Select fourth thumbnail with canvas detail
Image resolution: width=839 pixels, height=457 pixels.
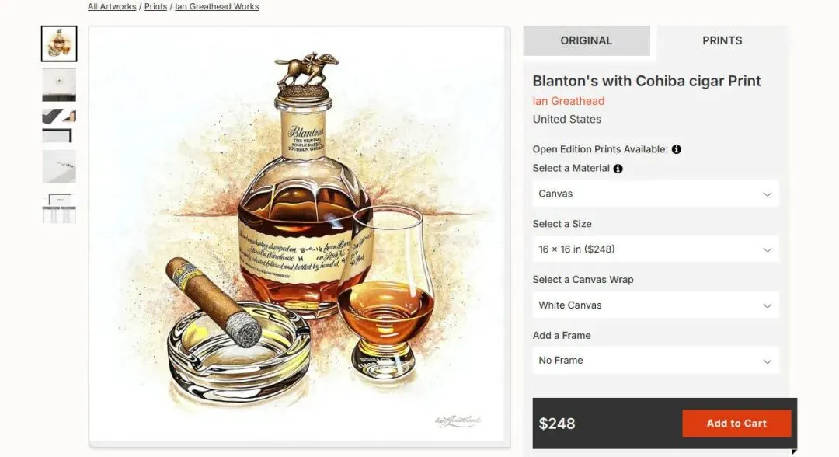tap(59, 167)
